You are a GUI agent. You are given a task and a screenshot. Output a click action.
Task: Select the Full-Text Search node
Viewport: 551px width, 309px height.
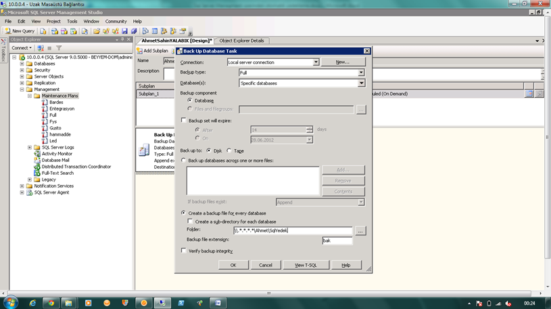point(57,173)
